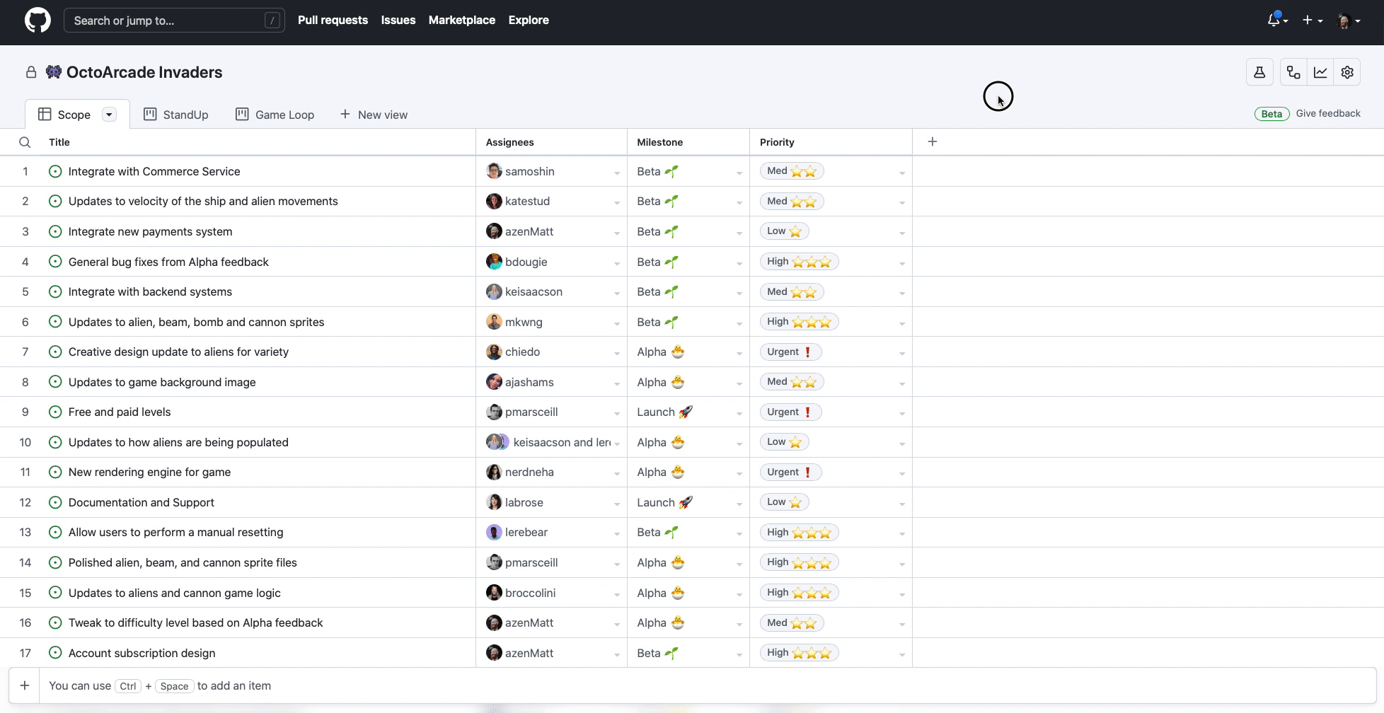
Task: Open Pull requests in top navigation
Action: (x=333, y=21)
